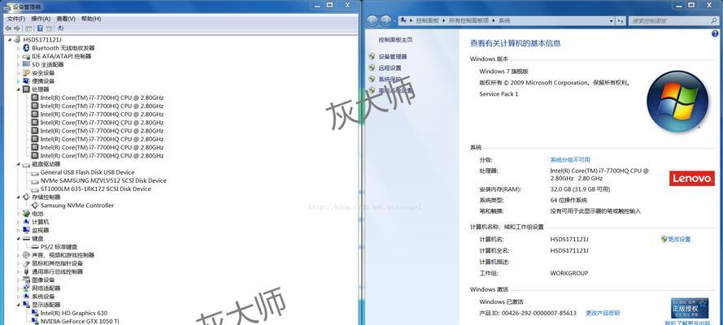Screen dimensions: 723x325
Task: Select NVIDIA GeForce GTX 1050 Ti adapter
Action: point(80,321)
